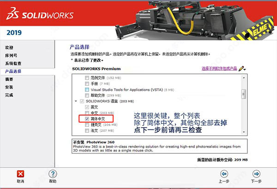The height and width of the screenshot is (189, 277).
Task: Tick the 帮助文件 checkbox
Action: [x=87, y=95]
